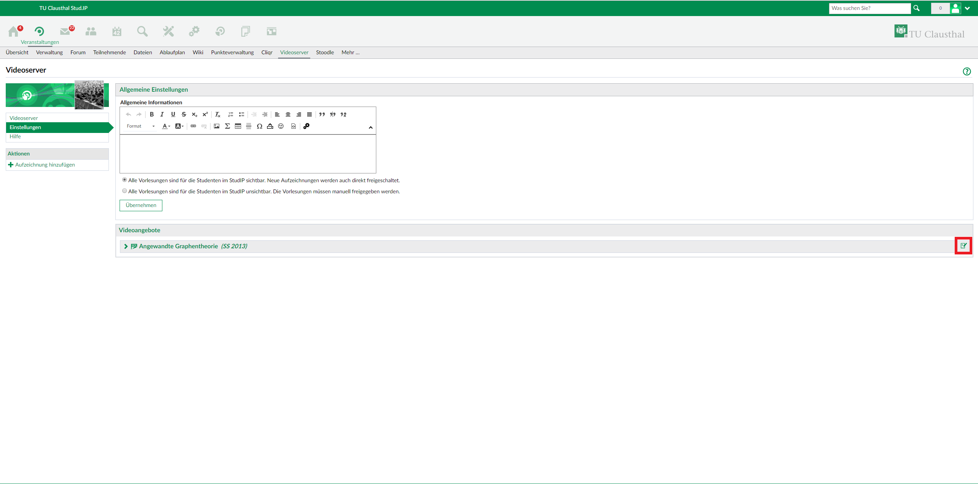
Task: Collapse the editor toolbar
Action: [371, 128]
